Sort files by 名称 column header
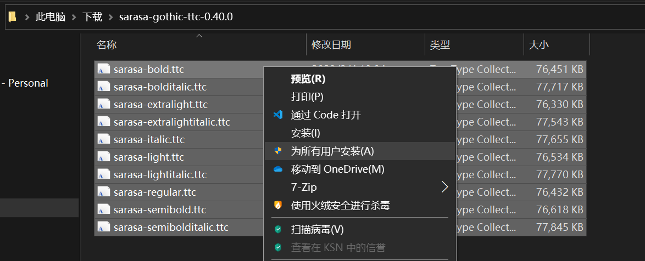Image resolution: width=645 pixels, height=261 pixels. coord(107,45)
